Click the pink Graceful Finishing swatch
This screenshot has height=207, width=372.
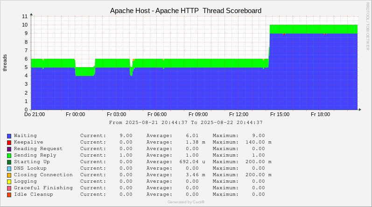(x=9, y=188)
